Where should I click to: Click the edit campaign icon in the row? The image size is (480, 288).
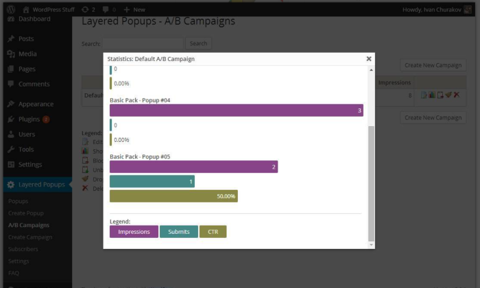point(424,95)
